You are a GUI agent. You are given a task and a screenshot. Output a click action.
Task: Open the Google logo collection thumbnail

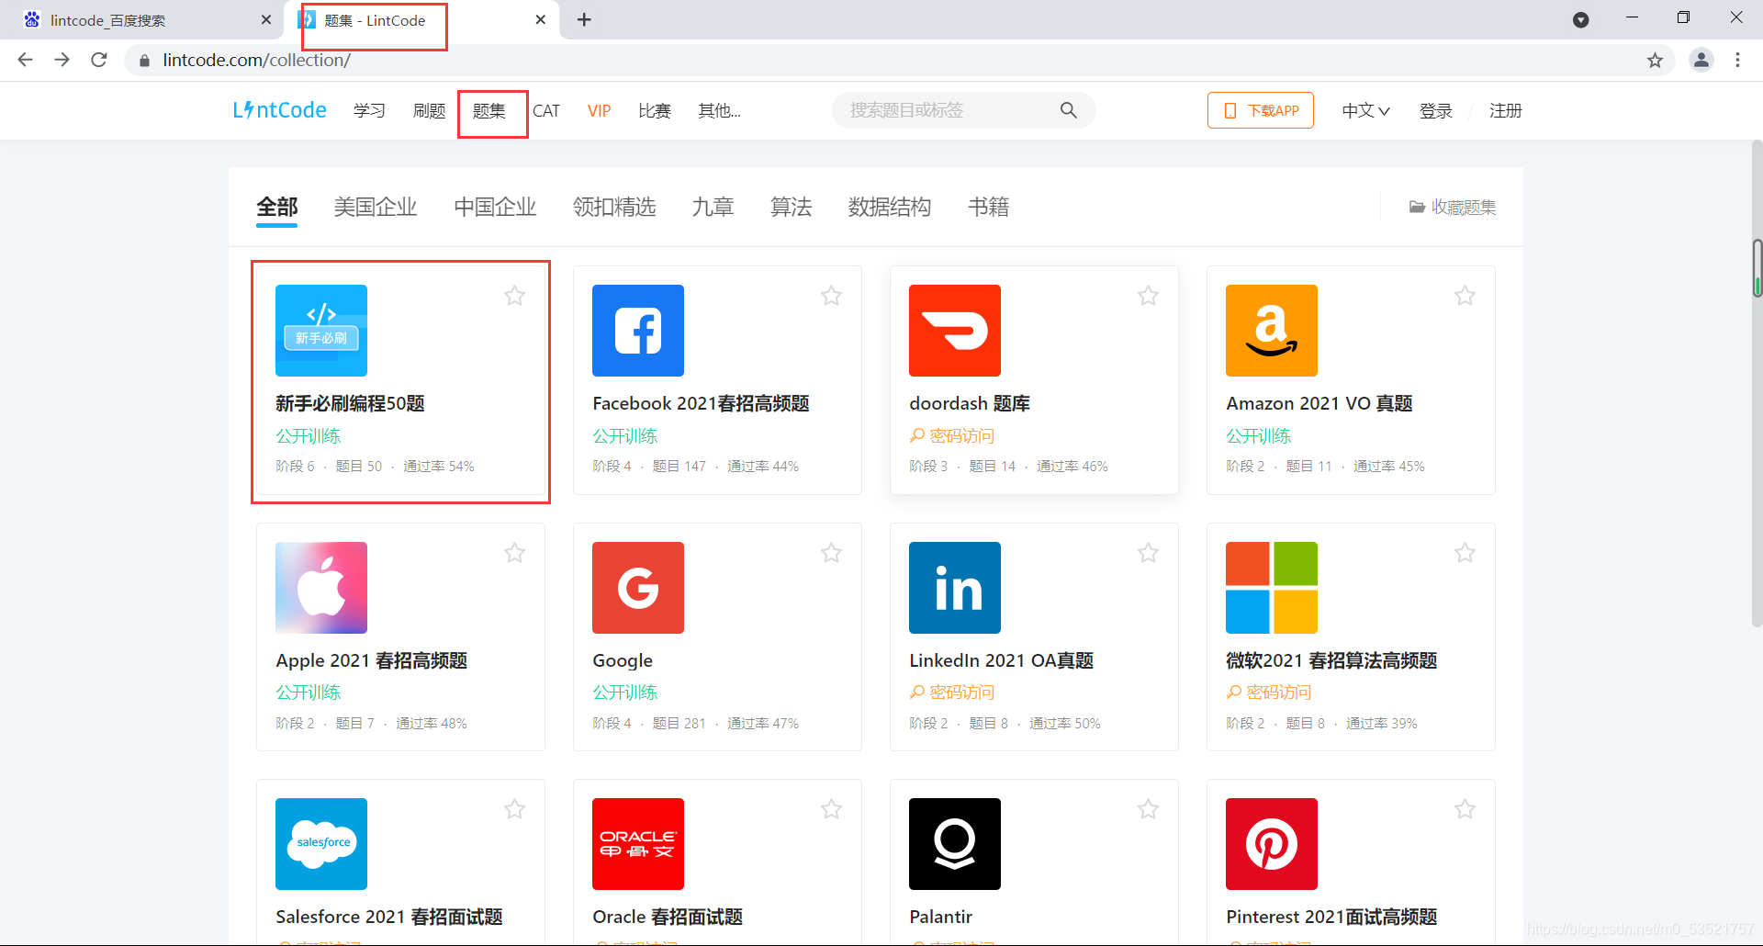(638, 588)
